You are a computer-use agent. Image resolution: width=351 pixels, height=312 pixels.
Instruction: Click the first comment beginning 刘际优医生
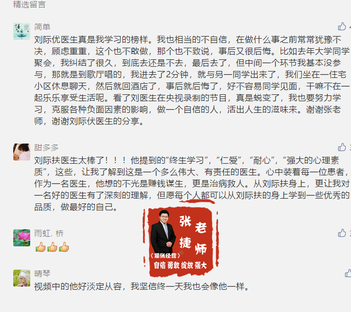tap(191, 81)
